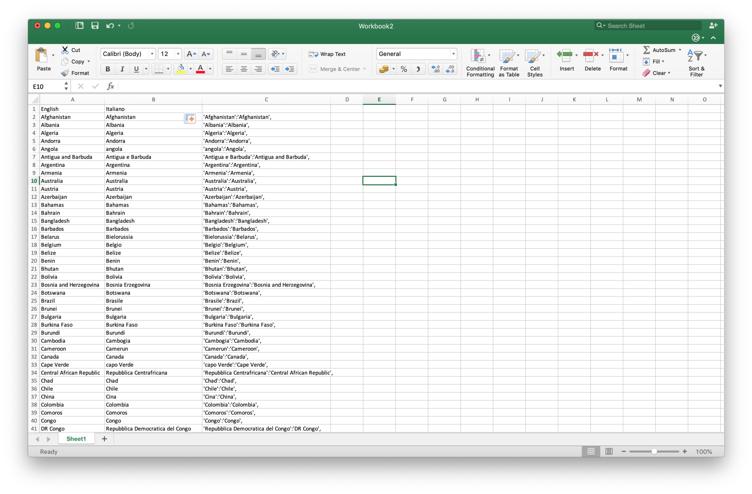This screenshot has width=752, height=494.
Task: Click the Paste clipboard icon
Action: pyautogui.click(x=42, y=55)
